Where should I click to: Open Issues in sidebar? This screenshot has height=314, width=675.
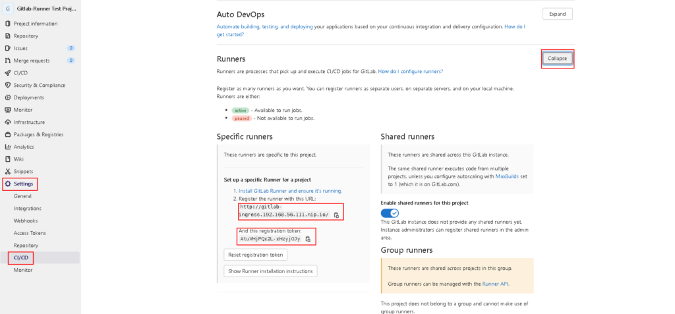coord(20,48)
